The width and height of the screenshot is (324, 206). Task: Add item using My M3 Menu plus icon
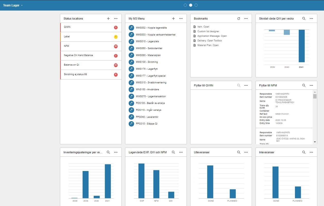[x=173, y=19]
